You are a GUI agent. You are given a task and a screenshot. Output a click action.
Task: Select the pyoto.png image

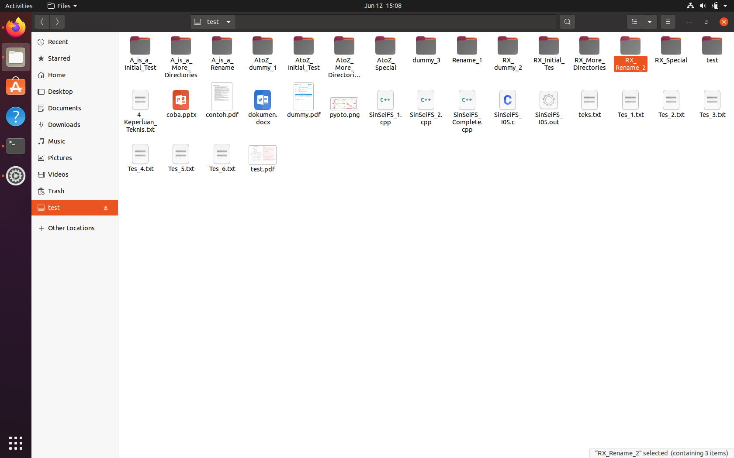(344, 104)
